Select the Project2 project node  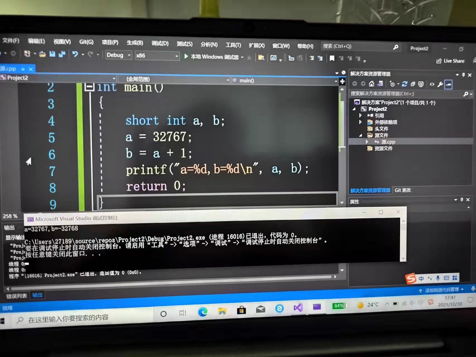tap(378, 109)
